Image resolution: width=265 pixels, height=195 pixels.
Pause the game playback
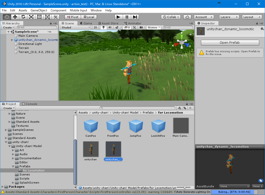coord(127,17)
